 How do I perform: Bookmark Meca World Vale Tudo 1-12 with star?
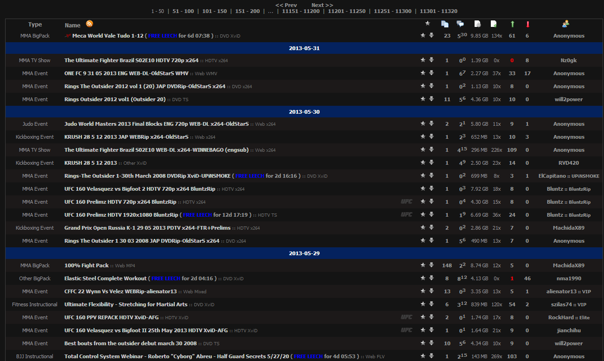coord(423,35)
